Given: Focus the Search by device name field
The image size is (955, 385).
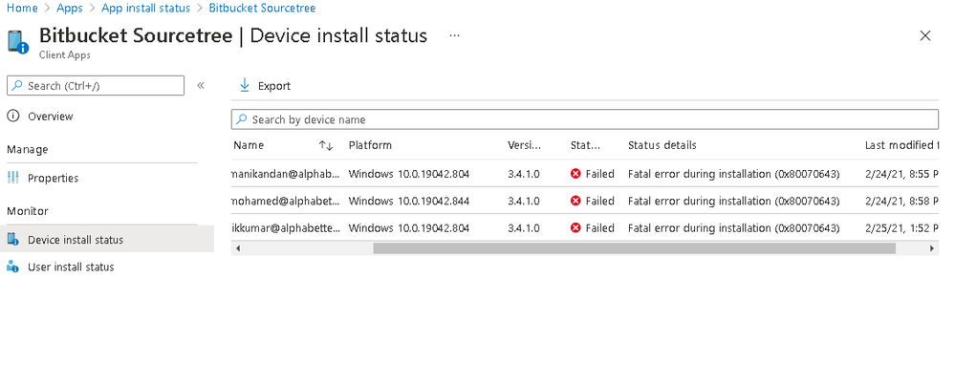Looking at the screenshot, I should tap(585, 120).
